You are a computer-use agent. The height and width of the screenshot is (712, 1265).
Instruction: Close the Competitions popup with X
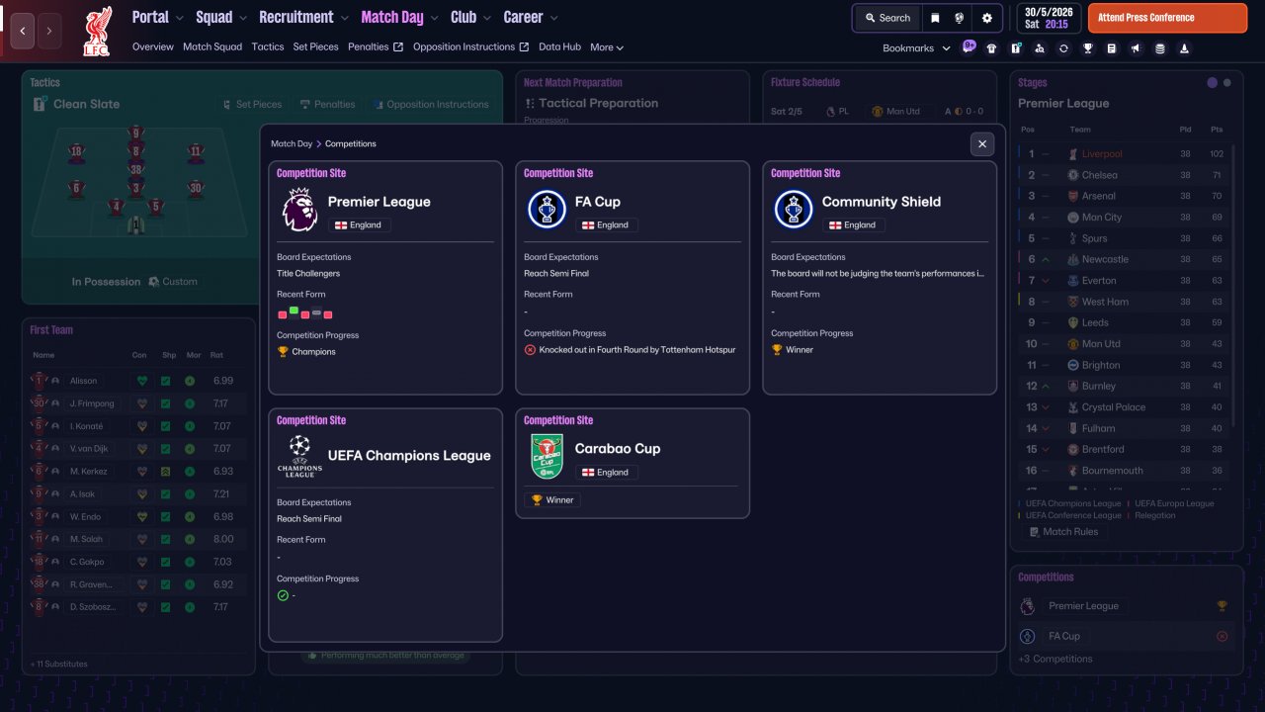982,144
